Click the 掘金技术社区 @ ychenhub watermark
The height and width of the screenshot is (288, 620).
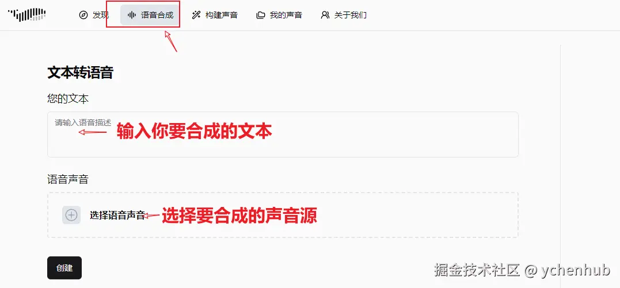pyautogui.click(x=522, y=270)
